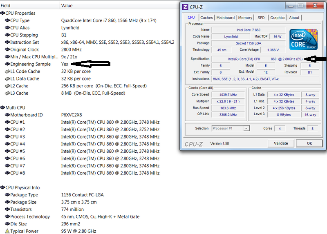Click the icon beside Min / Max CPU Multiplier
The height and width of the screenshot is (234, 327).
pos(7,57)
